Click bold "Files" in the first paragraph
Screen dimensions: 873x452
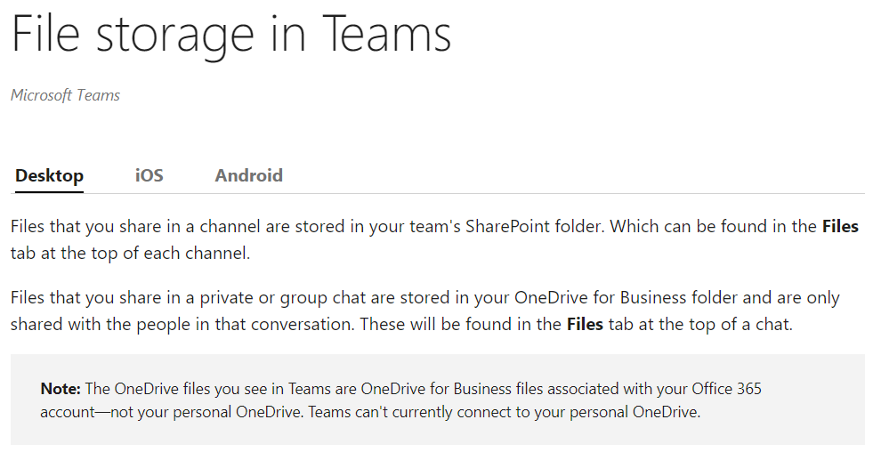tap(840, 227)
